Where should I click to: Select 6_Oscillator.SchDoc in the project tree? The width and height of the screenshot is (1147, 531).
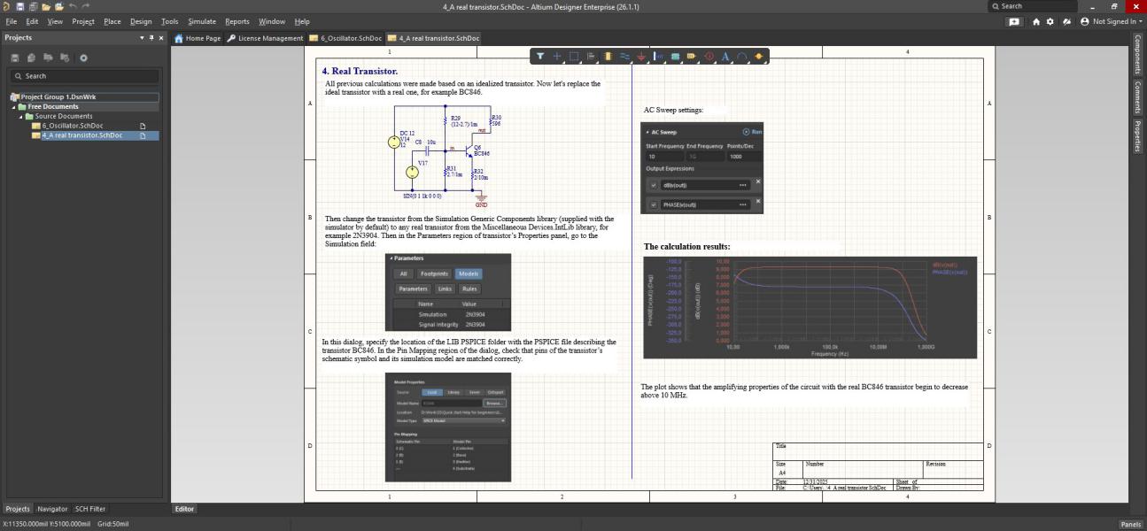click(x=72, y=126)
